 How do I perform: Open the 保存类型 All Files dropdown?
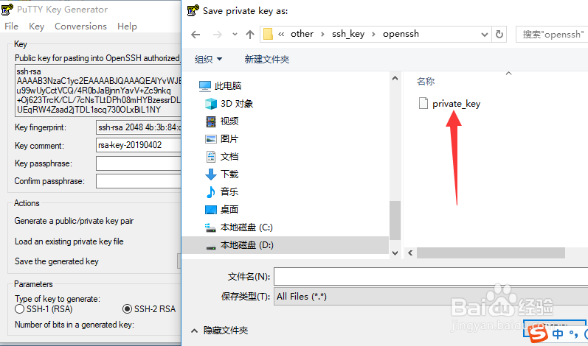(x=431, y=297)
